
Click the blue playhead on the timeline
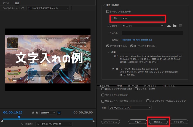[19, 117]
